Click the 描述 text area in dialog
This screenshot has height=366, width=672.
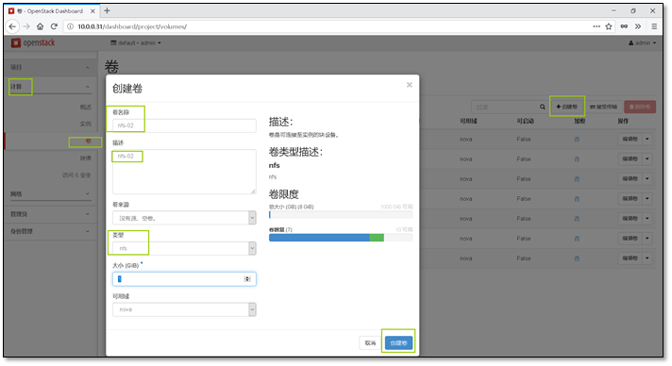[x=184, y=172]
